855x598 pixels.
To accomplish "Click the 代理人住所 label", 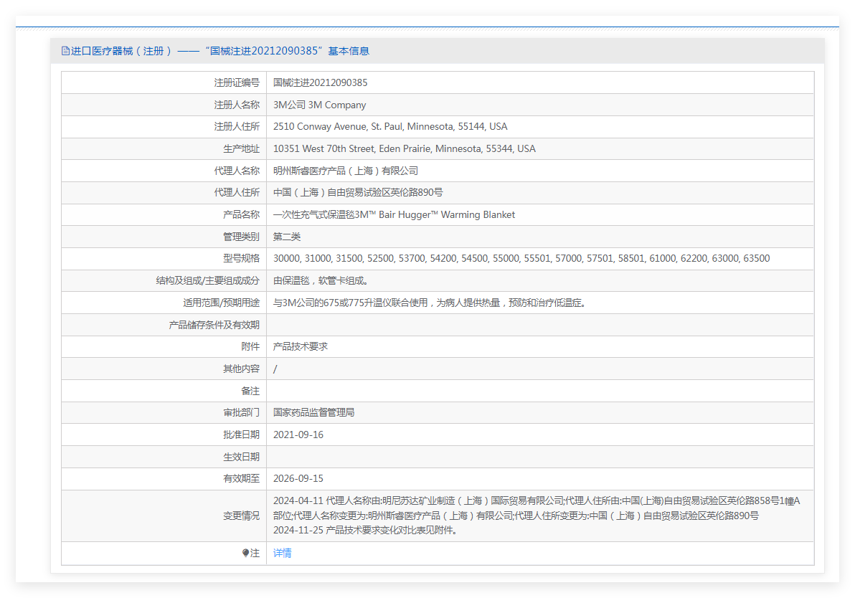I will 237,192.
